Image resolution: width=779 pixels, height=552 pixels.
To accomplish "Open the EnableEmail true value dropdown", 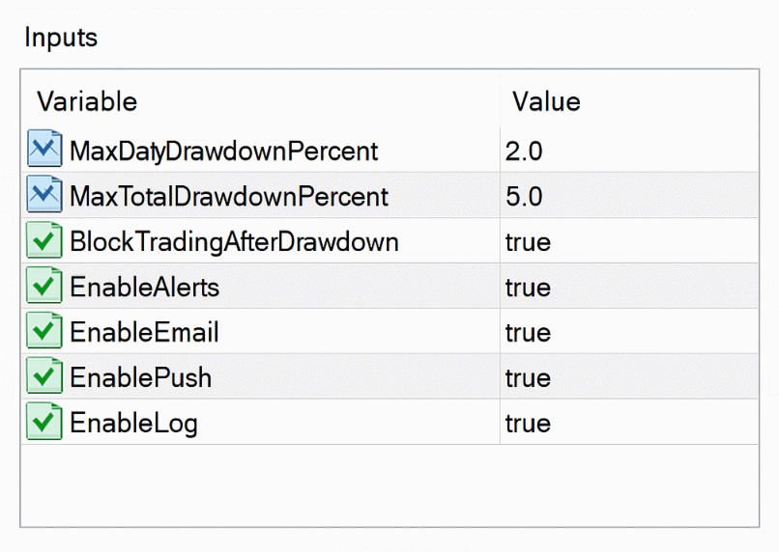I will click(528, 333).
